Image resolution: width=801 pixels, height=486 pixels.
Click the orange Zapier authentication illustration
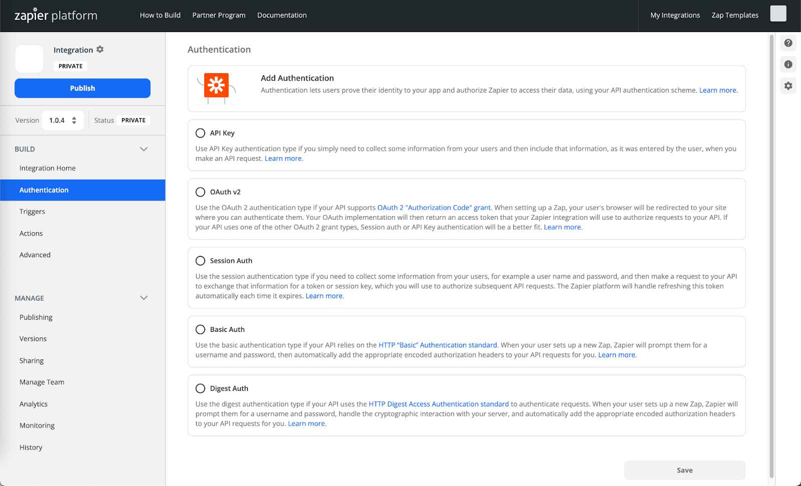click(217, 87)
